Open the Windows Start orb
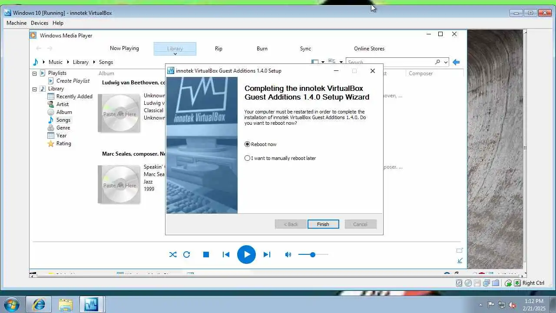Viewport: 556px width, 313px height. click(x=11, y=304)
